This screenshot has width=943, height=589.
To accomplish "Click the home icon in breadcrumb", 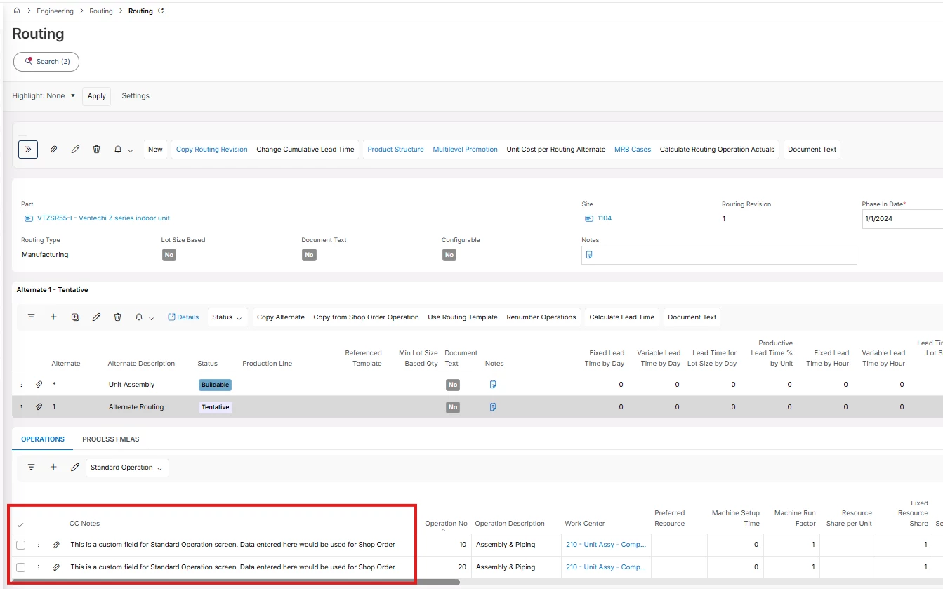I will tap(17, 11).
